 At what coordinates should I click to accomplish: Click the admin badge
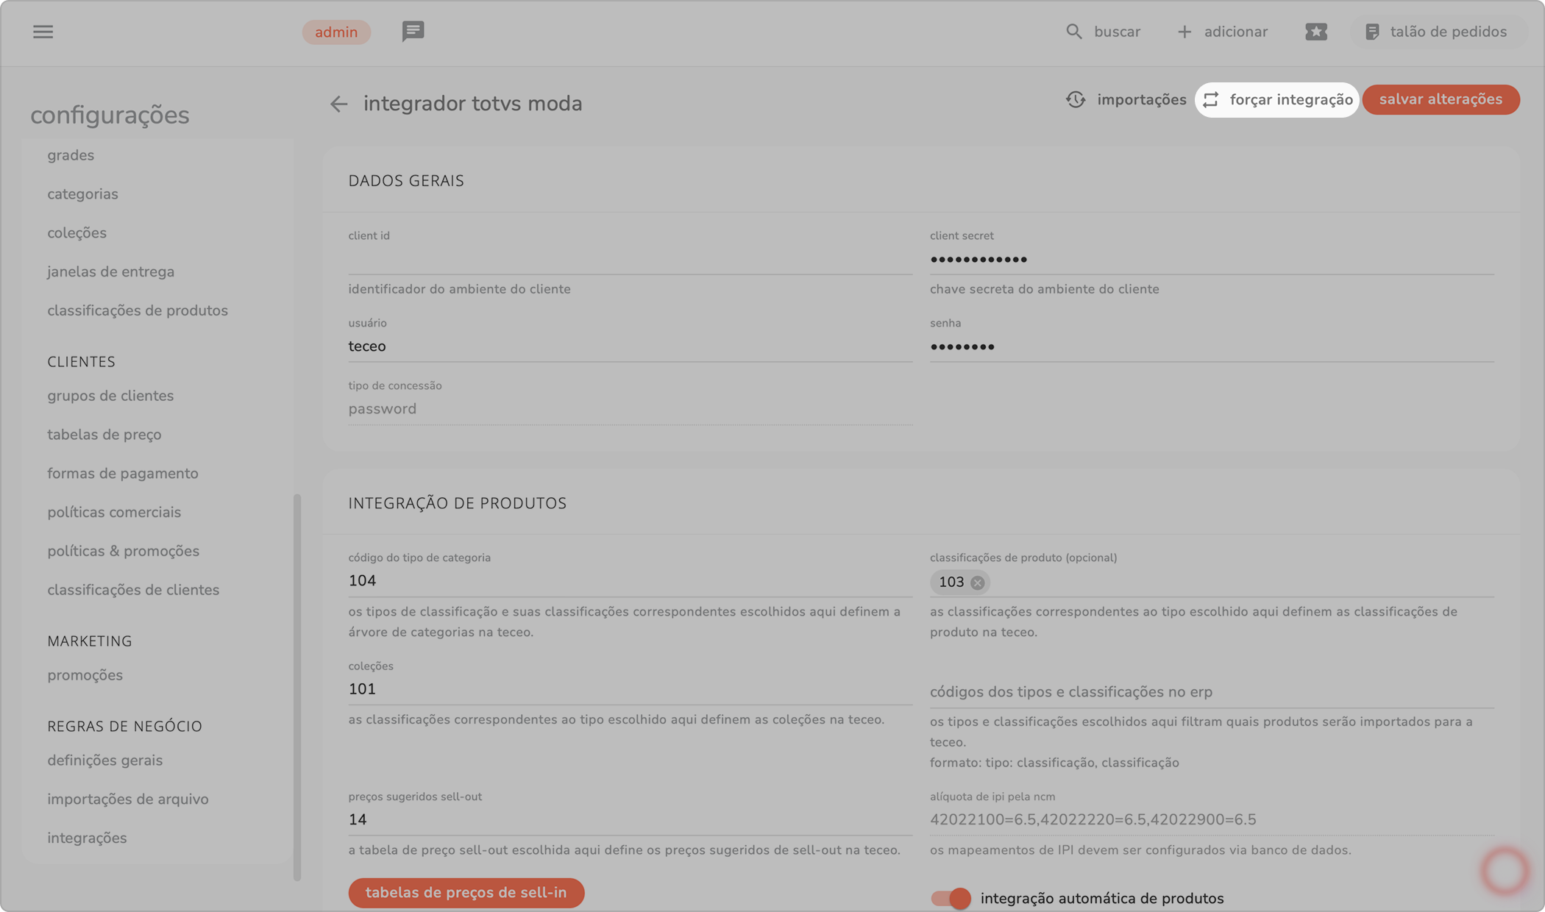336,32
